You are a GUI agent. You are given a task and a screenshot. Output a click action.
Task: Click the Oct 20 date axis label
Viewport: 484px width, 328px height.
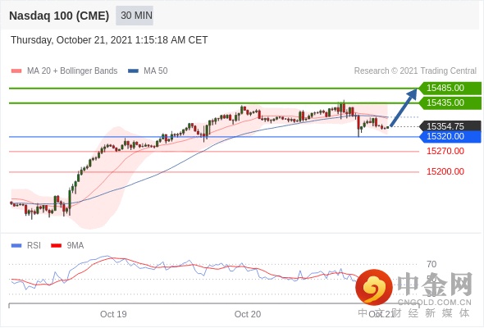click(248, 314)
